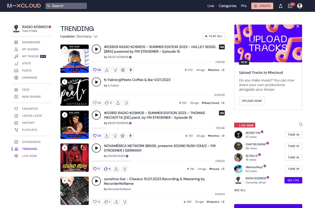Add #02809 Halley Seidel show to playlist
This screenshot has height=208, width=315.
115,70
